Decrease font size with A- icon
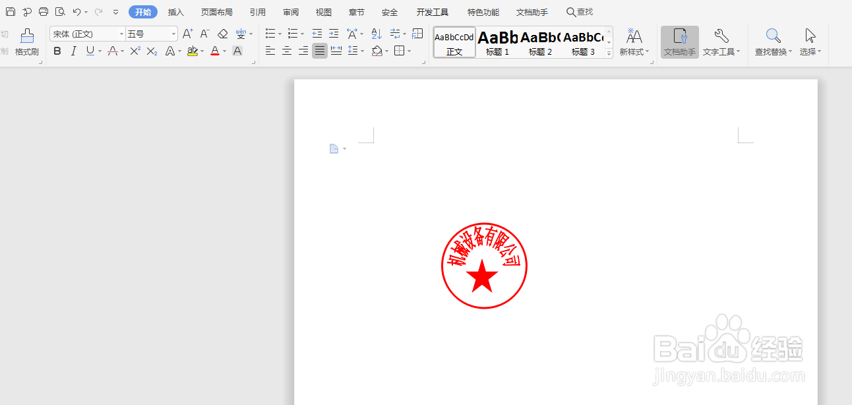 (205, 34)
